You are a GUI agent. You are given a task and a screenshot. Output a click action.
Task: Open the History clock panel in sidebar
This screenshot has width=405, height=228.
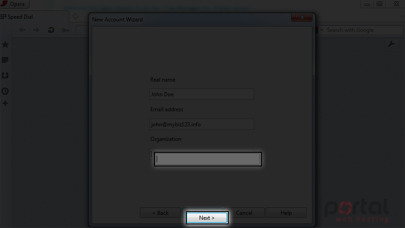click(5, 91)
